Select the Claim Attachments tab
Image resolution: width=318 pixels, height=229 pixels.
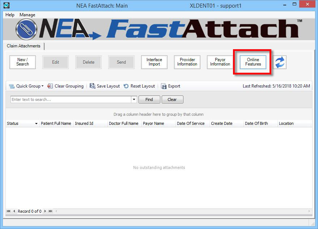coord(24,46)
